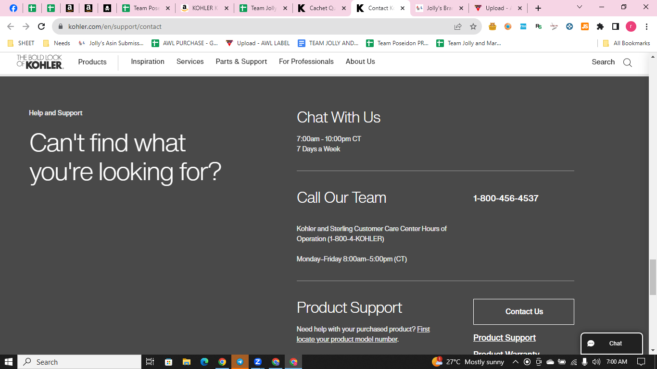The image size is (657, 369).
Task: Click the Kohler logo
Action: click(x=40, y=62)
